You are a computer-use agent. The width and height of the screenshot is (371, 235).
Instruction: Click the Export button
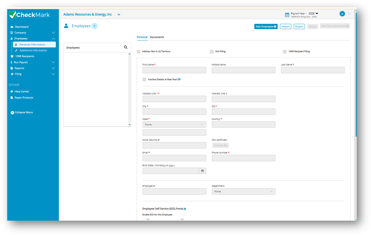299,26
